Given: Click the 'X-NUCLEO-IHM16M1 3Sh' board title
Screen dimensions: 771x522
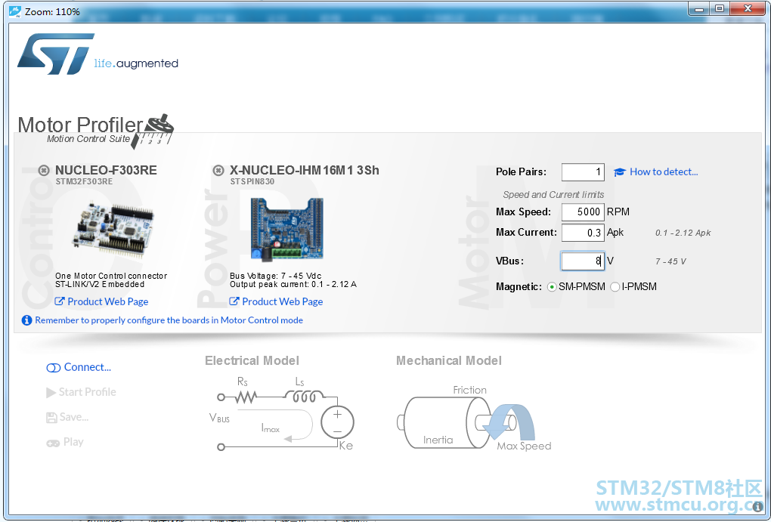Looking at the screenshot, I should pyautogui.click(x=305, y=170).
